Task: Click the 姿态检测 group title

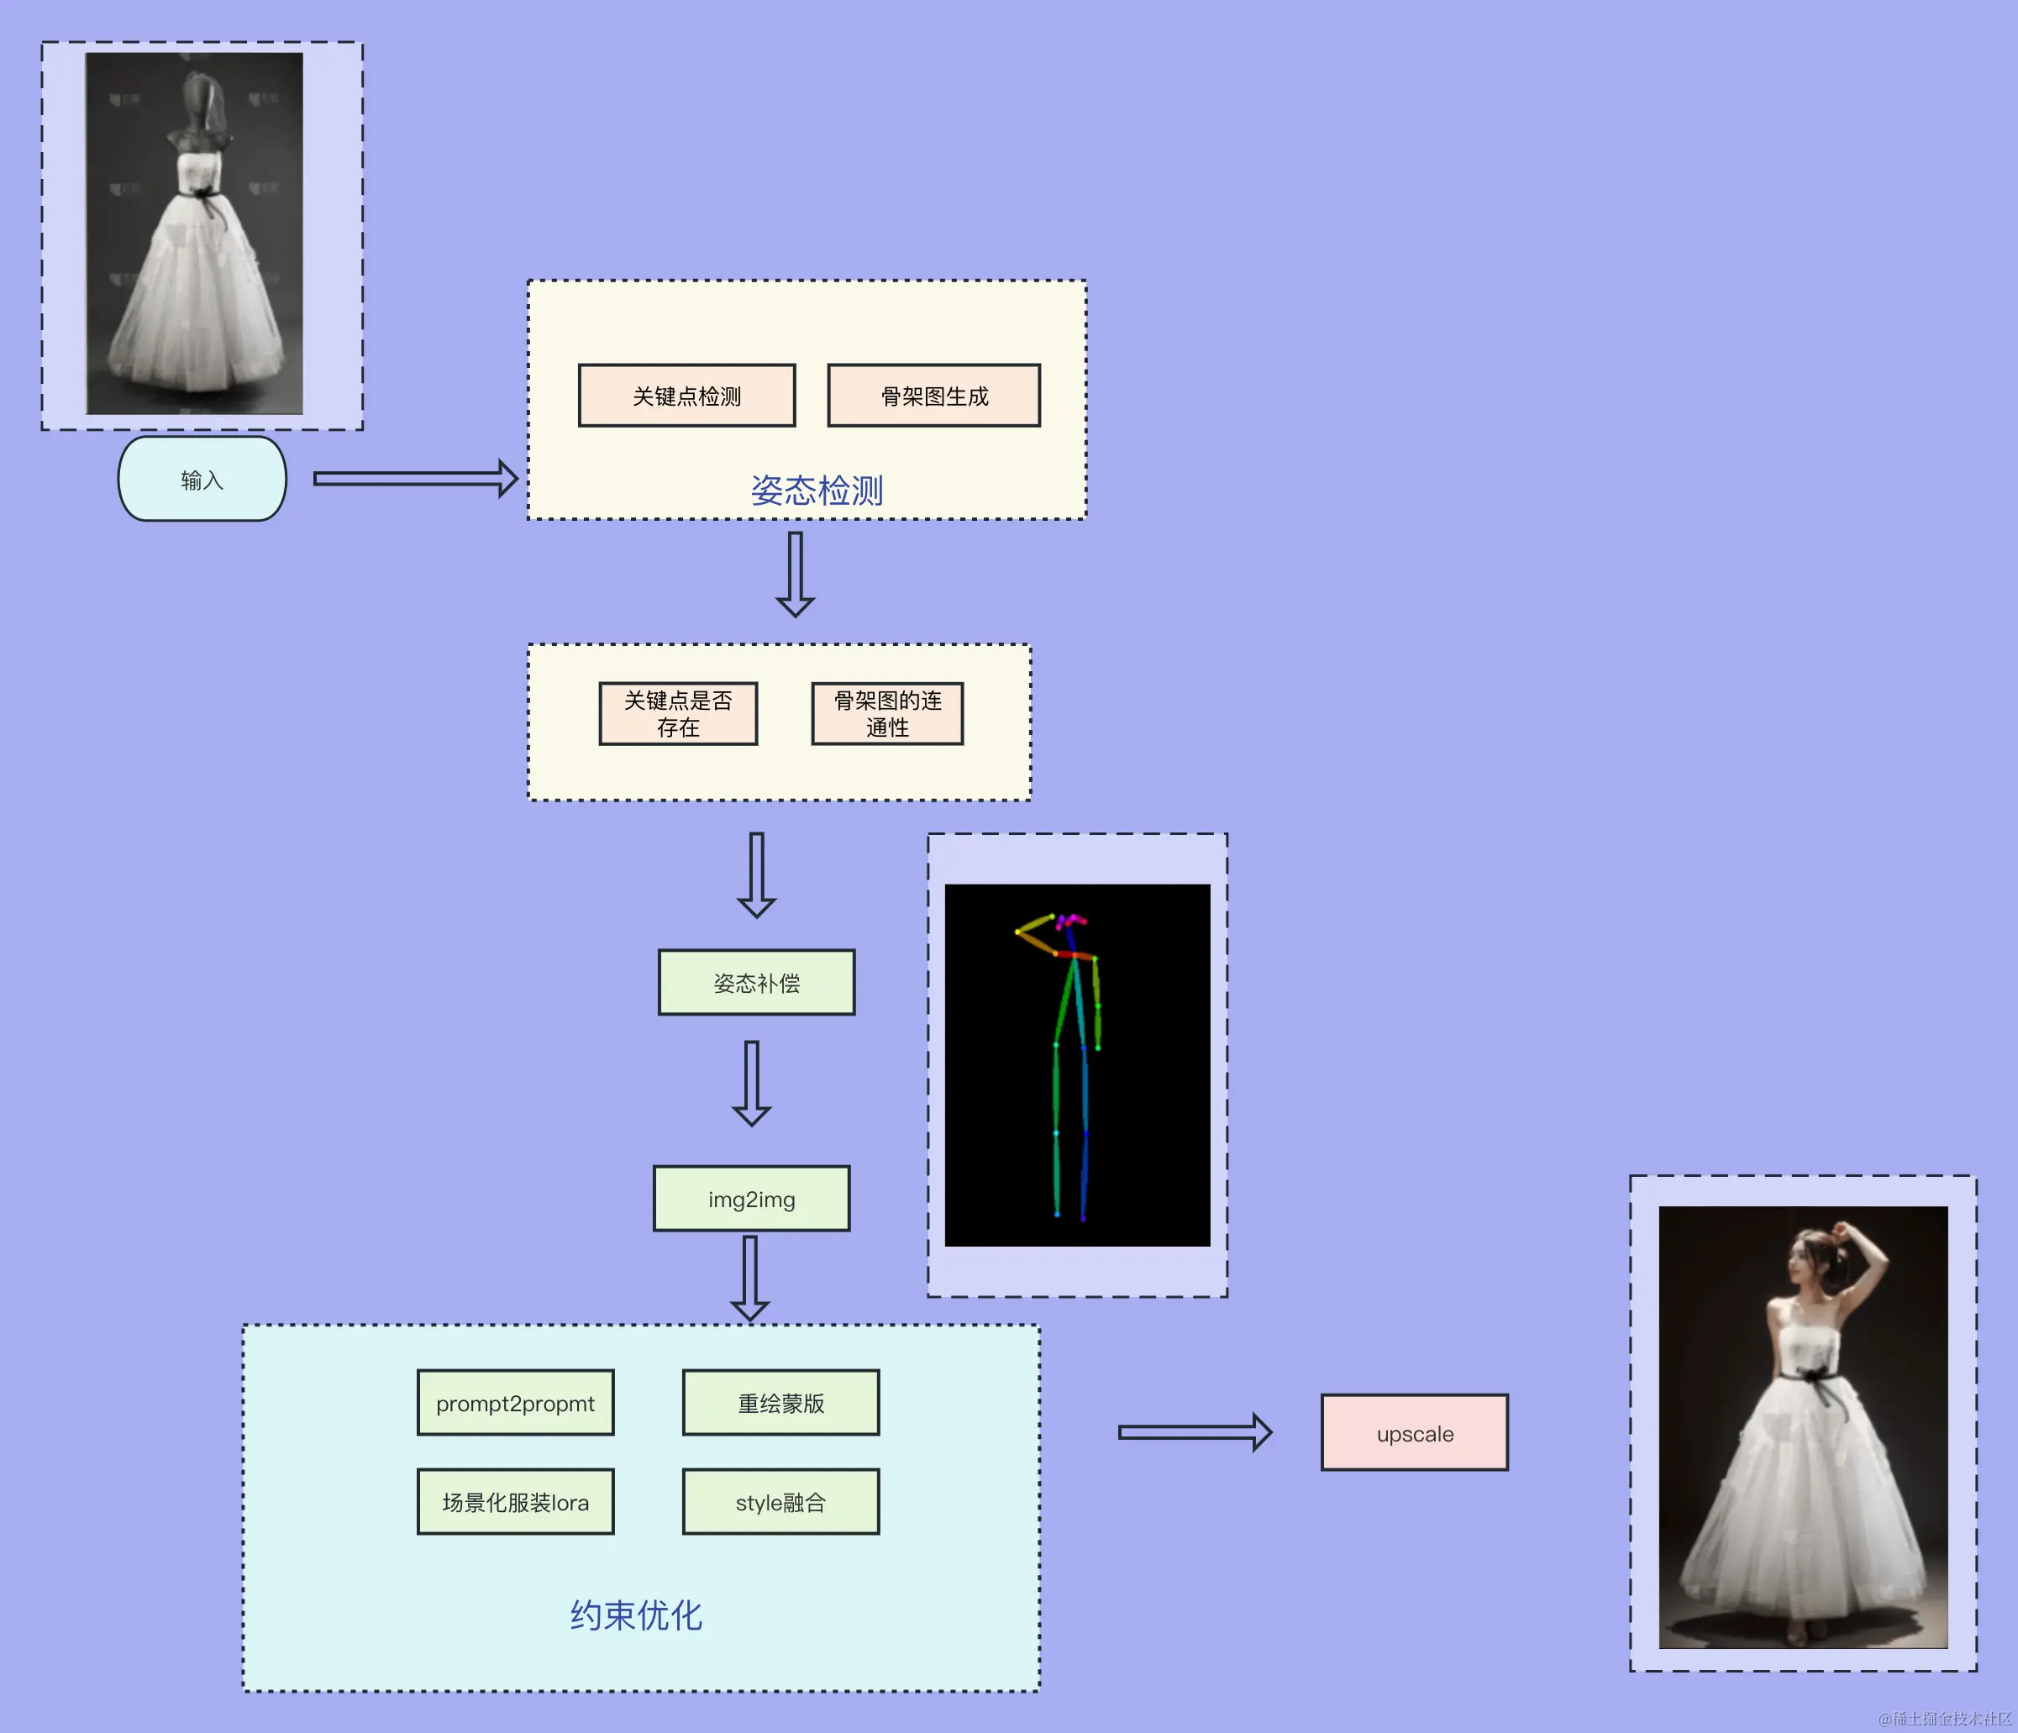Action: pos(816,490)
